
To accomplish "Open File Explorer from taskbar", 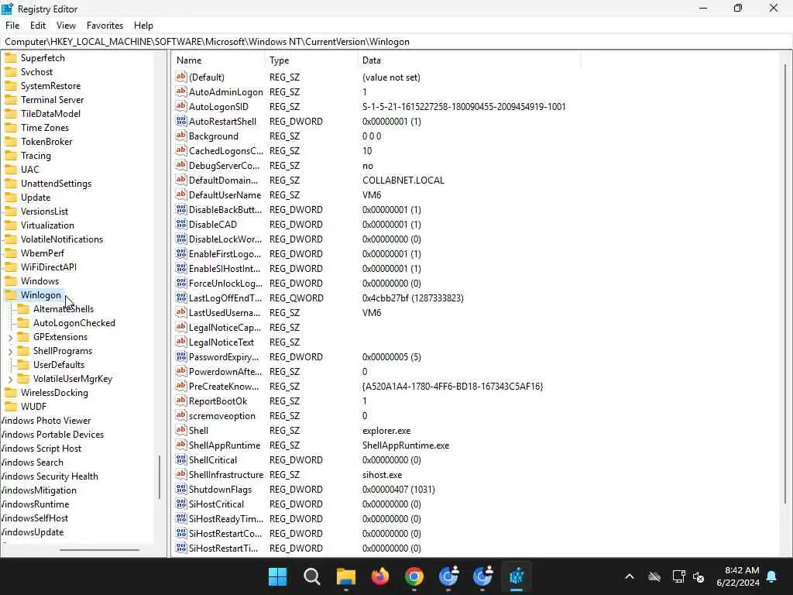I will click(346, 576).
